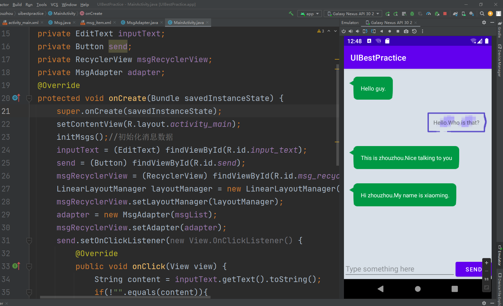Raise emulator volume
Viewport: 503px width, 306px height.
tap(351, 31)
